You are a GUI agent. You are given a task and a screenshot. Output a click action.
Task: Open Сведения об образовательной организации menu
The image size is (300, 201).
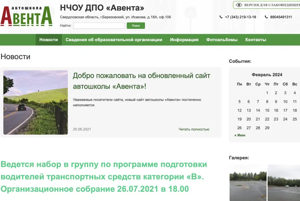(114, 40)
